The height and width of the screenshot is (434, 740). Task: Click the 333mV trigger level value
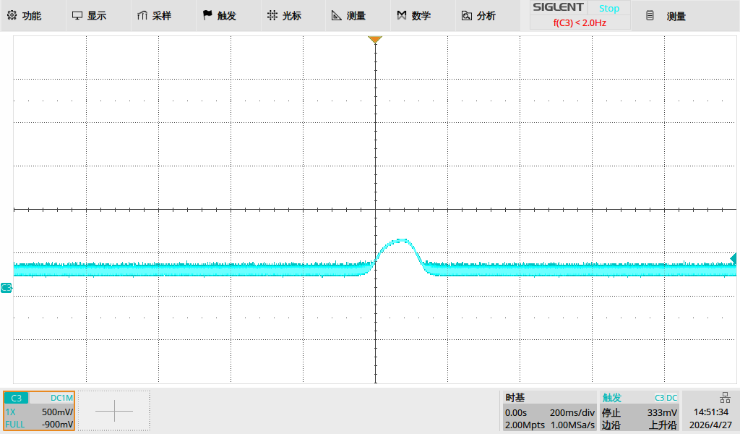[662, 412]
